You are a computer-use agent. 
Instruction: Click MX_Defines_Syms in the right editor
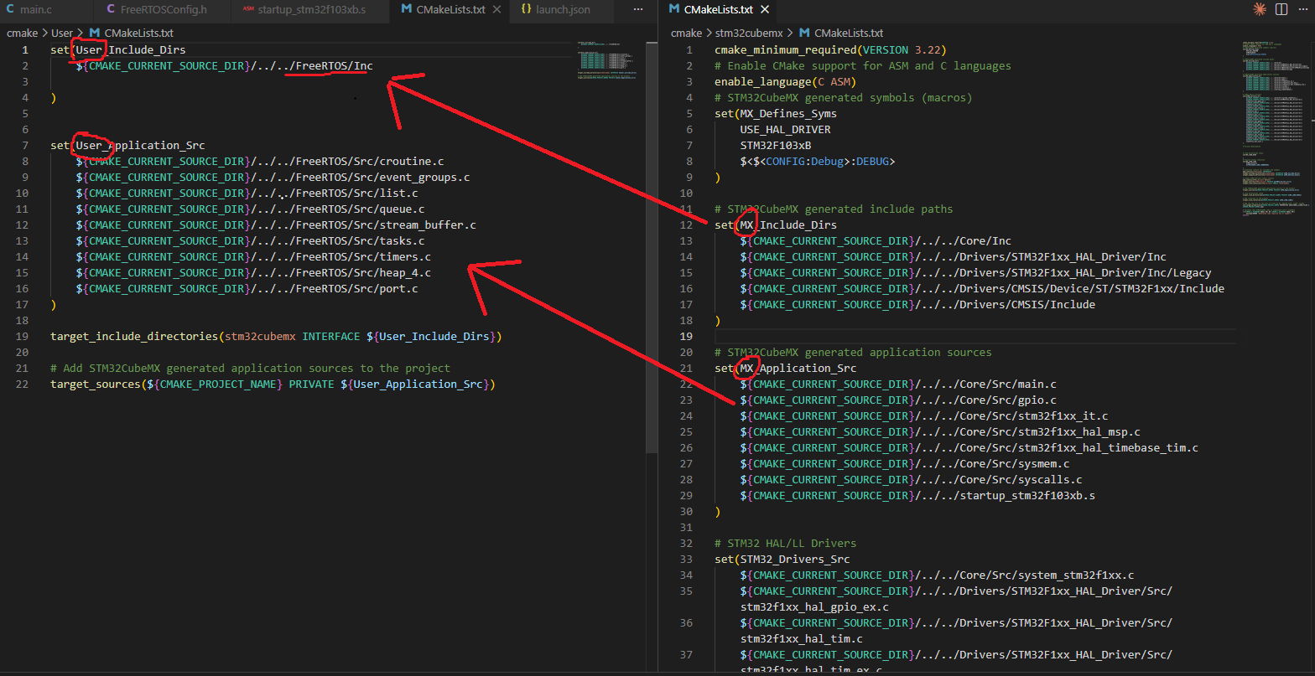(788, 114)
